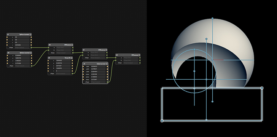Open the script icon on lower Sphere (center) node
The image size is (277, 137).
(31, 53)
